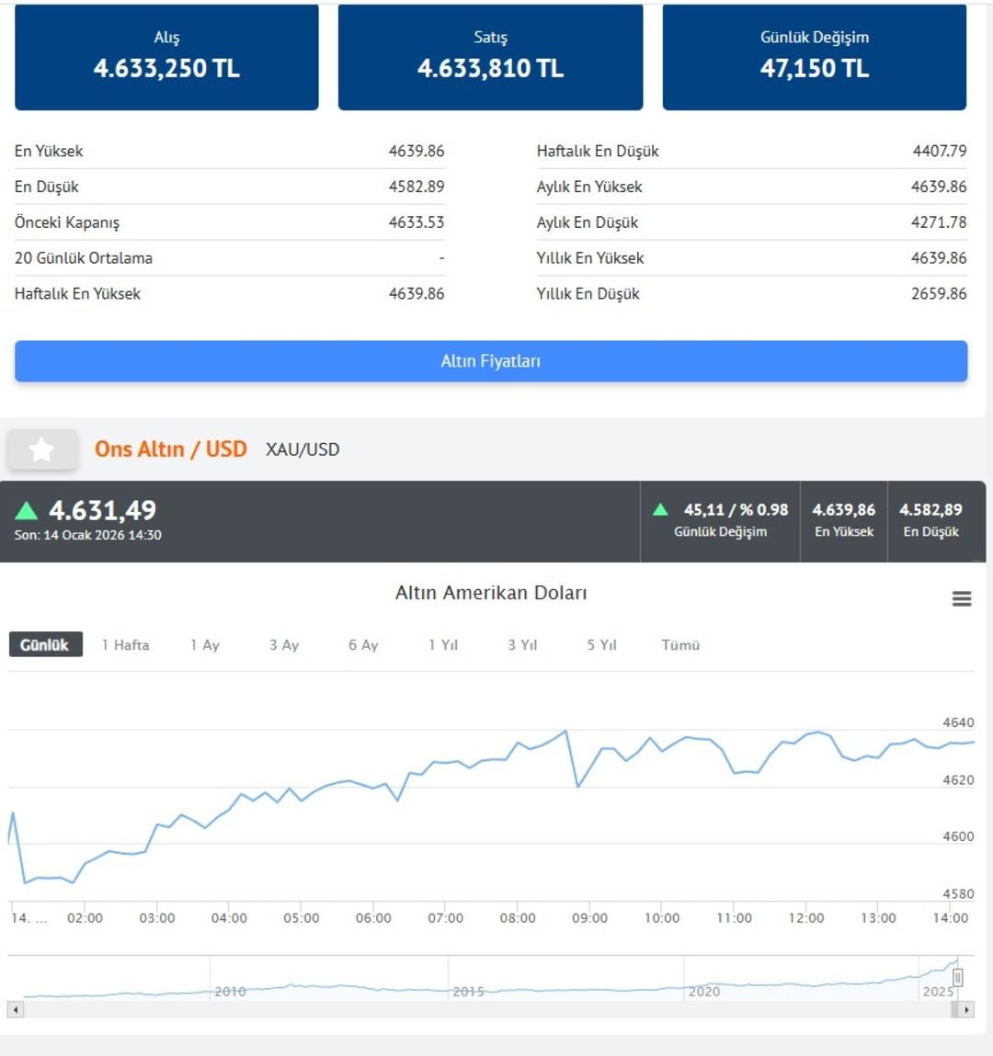The height and width of the screenshot is (1056, 993).
Task: Switch chart to 1 Hafta range
Action: (125, 645)
